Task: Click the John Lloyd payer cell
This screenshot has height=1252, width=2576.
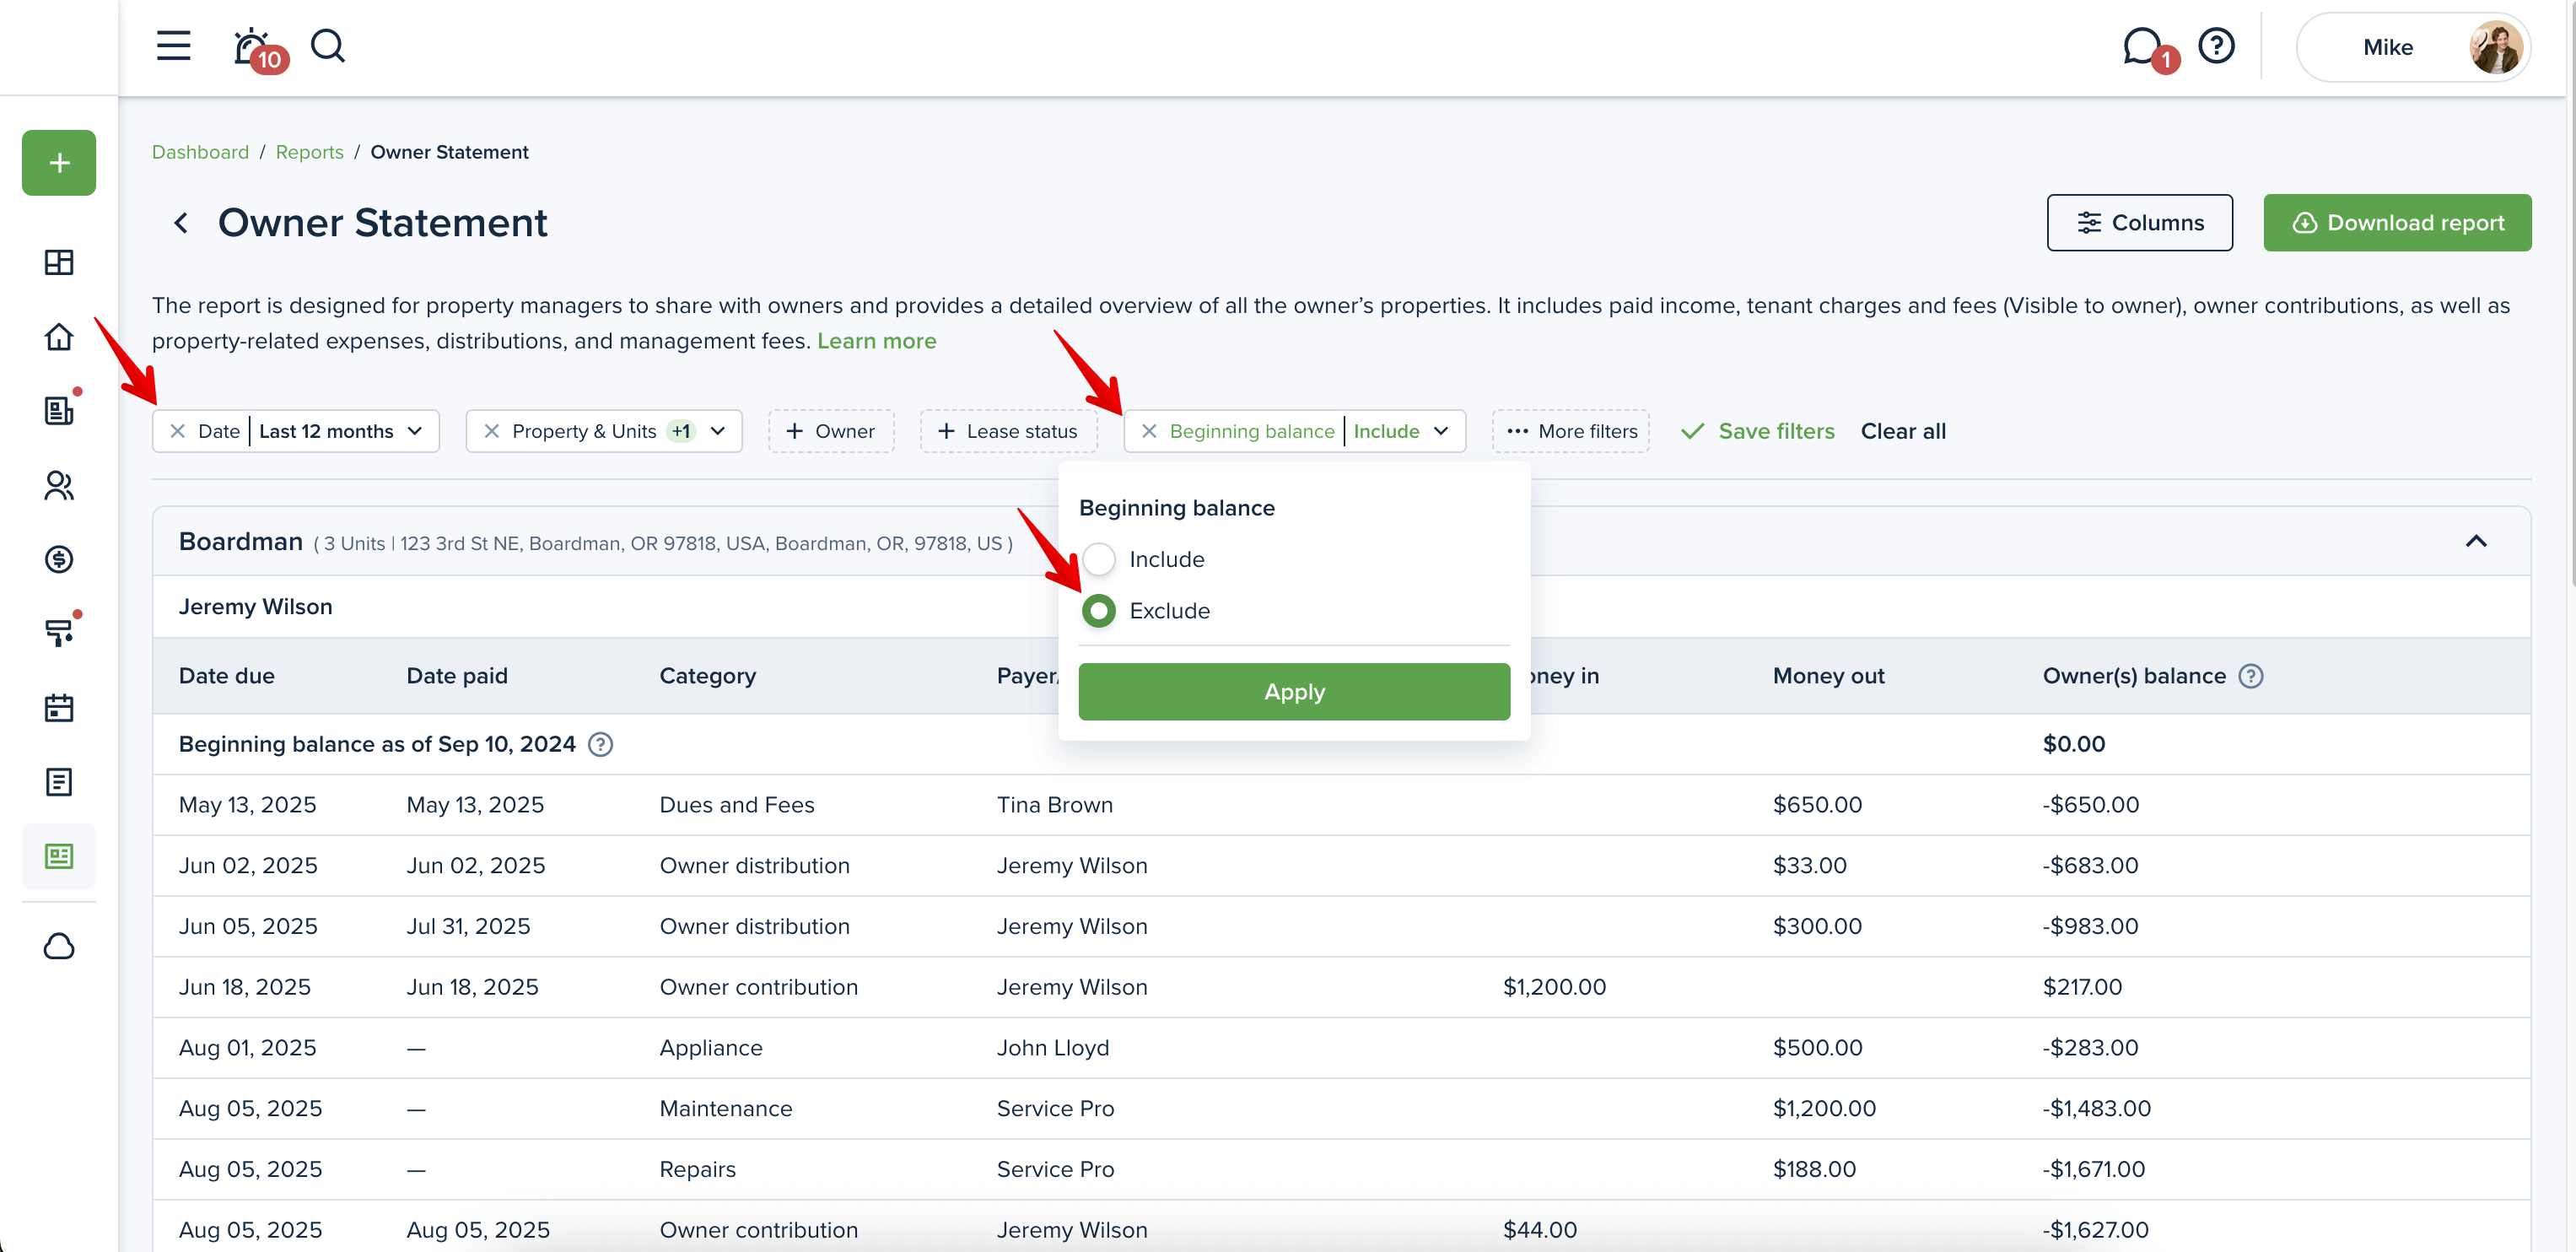Action: (x=1053, y=1048)
